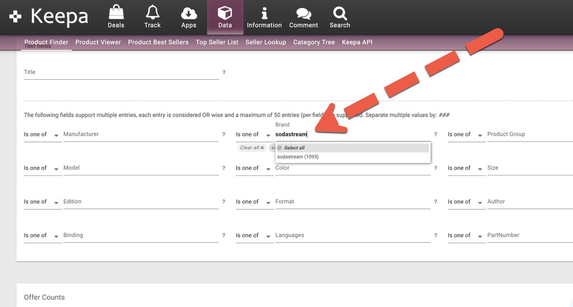Open 'Is one of' dropdown for Binding
Viewport: 573px width, 307px height.
tap(42, 236)
